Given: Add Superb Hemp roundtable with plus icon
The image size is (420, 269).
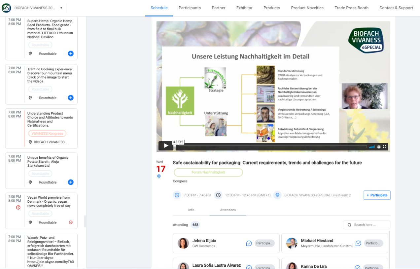Looking at the screenshot, I should 71,53.
